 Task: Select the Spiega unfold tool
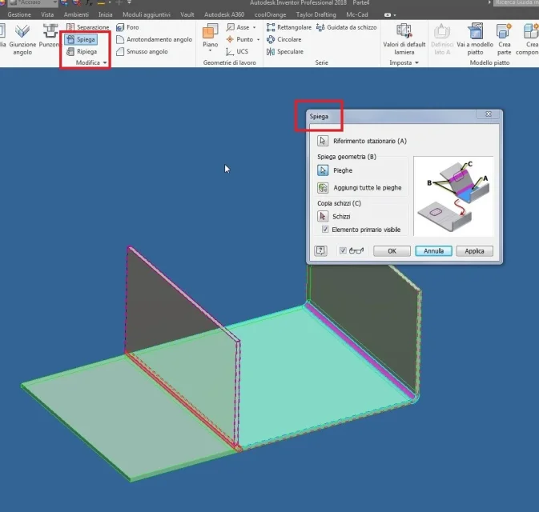pyautogui.click(x=81, y=39)
